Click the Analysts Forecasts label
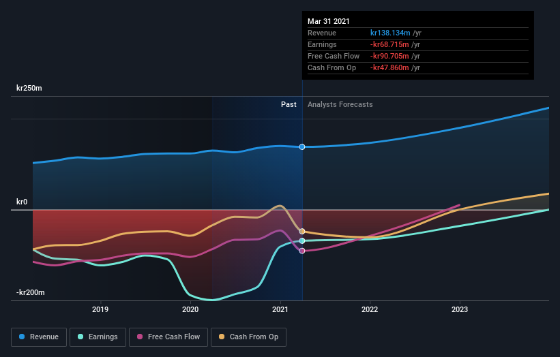 pyautogui.click(x=340, y=104)
